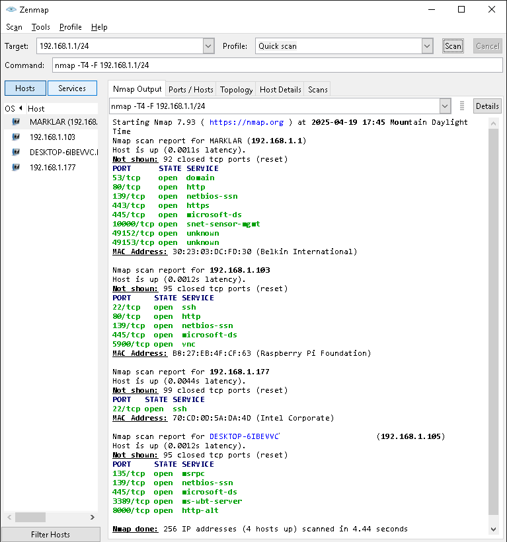
Task: Select OS icon beside MARKLAR host
Action: [x=16, y=121]
